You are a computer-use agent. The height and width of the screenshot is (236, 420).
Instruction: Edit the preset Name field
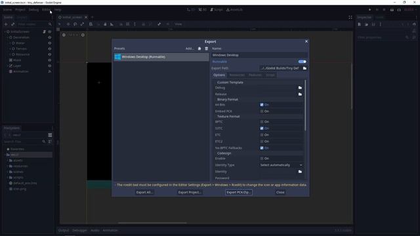(259, 55)
